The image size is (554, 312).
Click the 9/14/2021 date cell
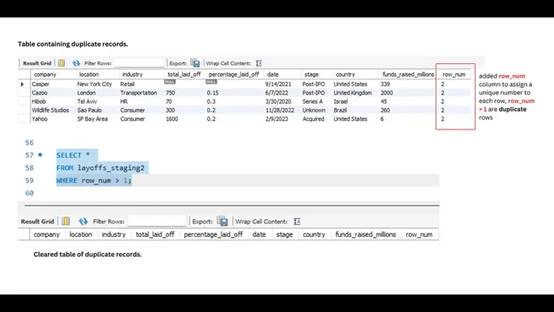[279, 84]
